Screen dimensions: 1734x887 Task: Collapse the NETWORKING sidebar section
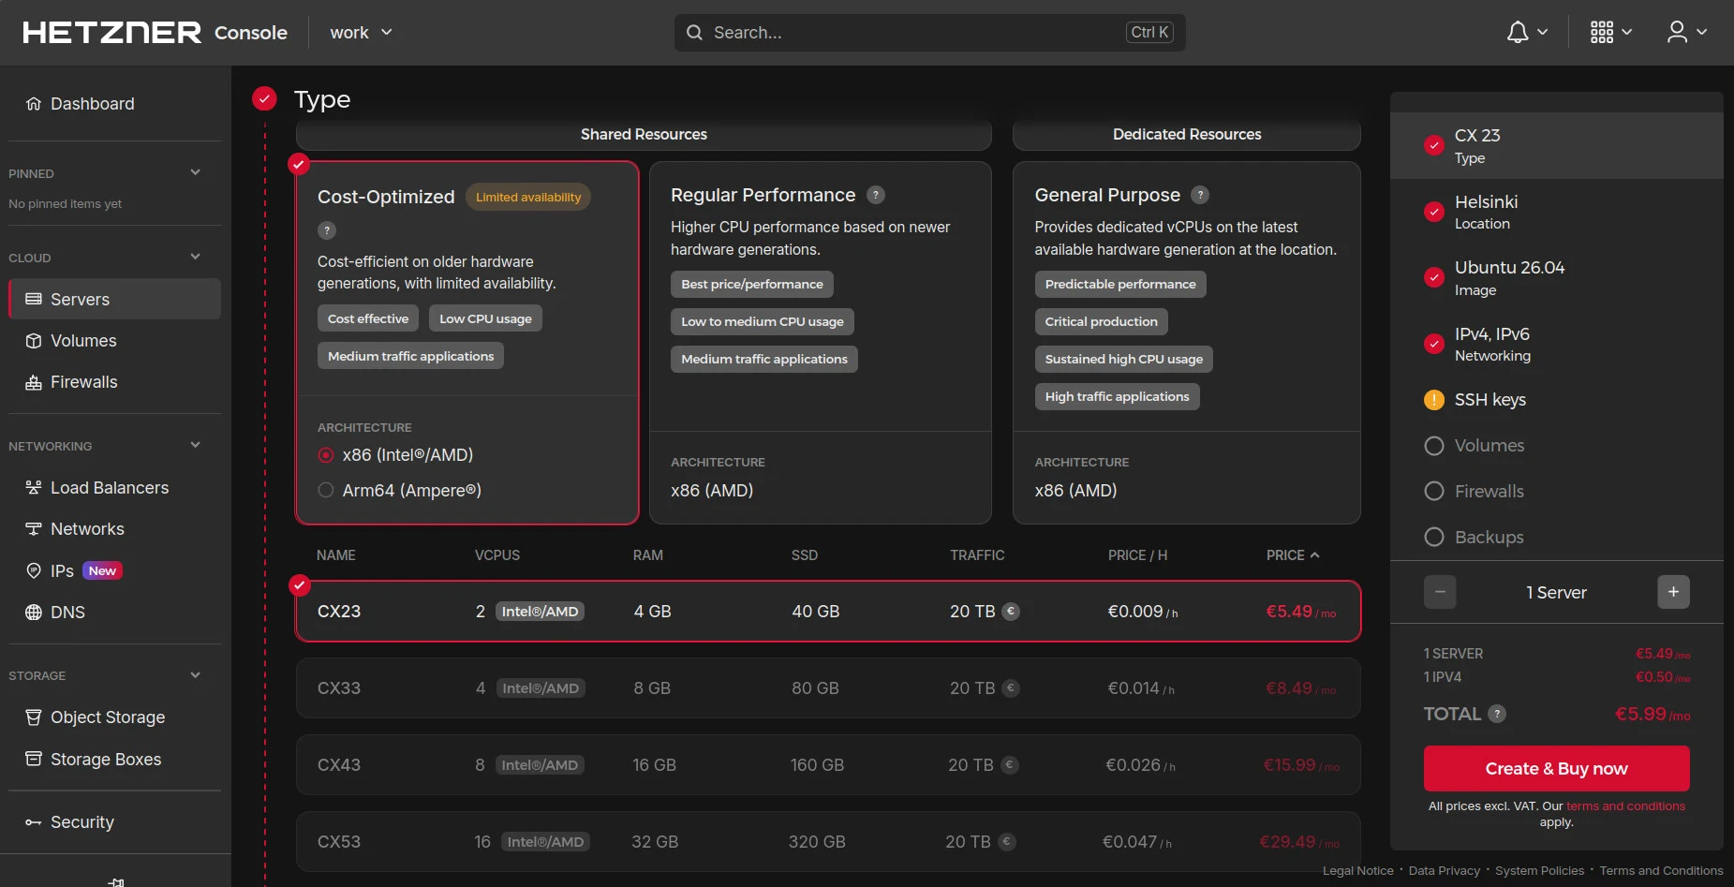tap(196, 445)
